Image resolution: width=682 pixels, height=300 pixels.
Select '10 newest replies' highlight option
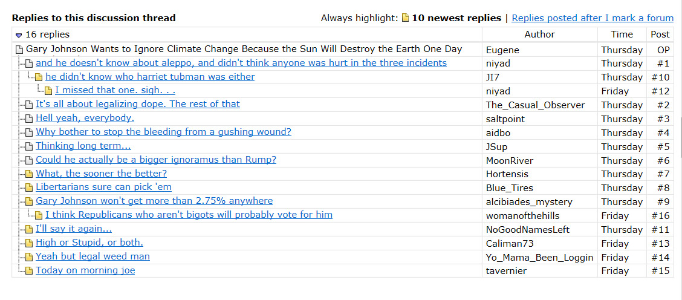pos(456,18)
